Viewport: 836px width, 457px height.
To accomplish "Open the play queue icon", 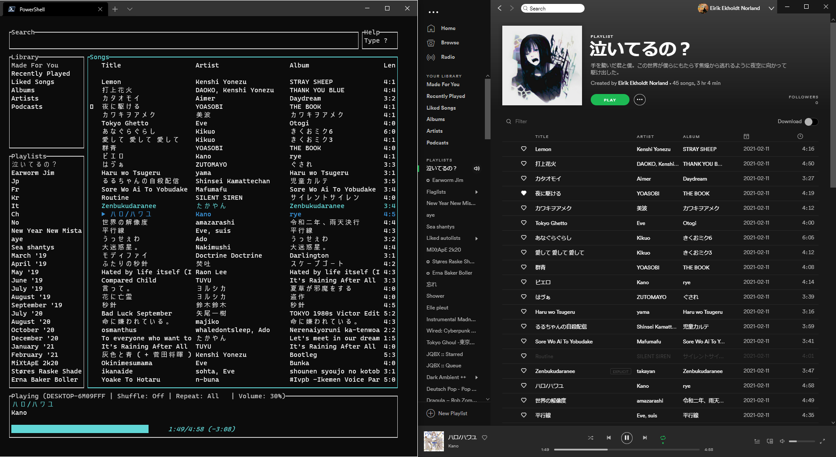I will (x=757, y=441).
